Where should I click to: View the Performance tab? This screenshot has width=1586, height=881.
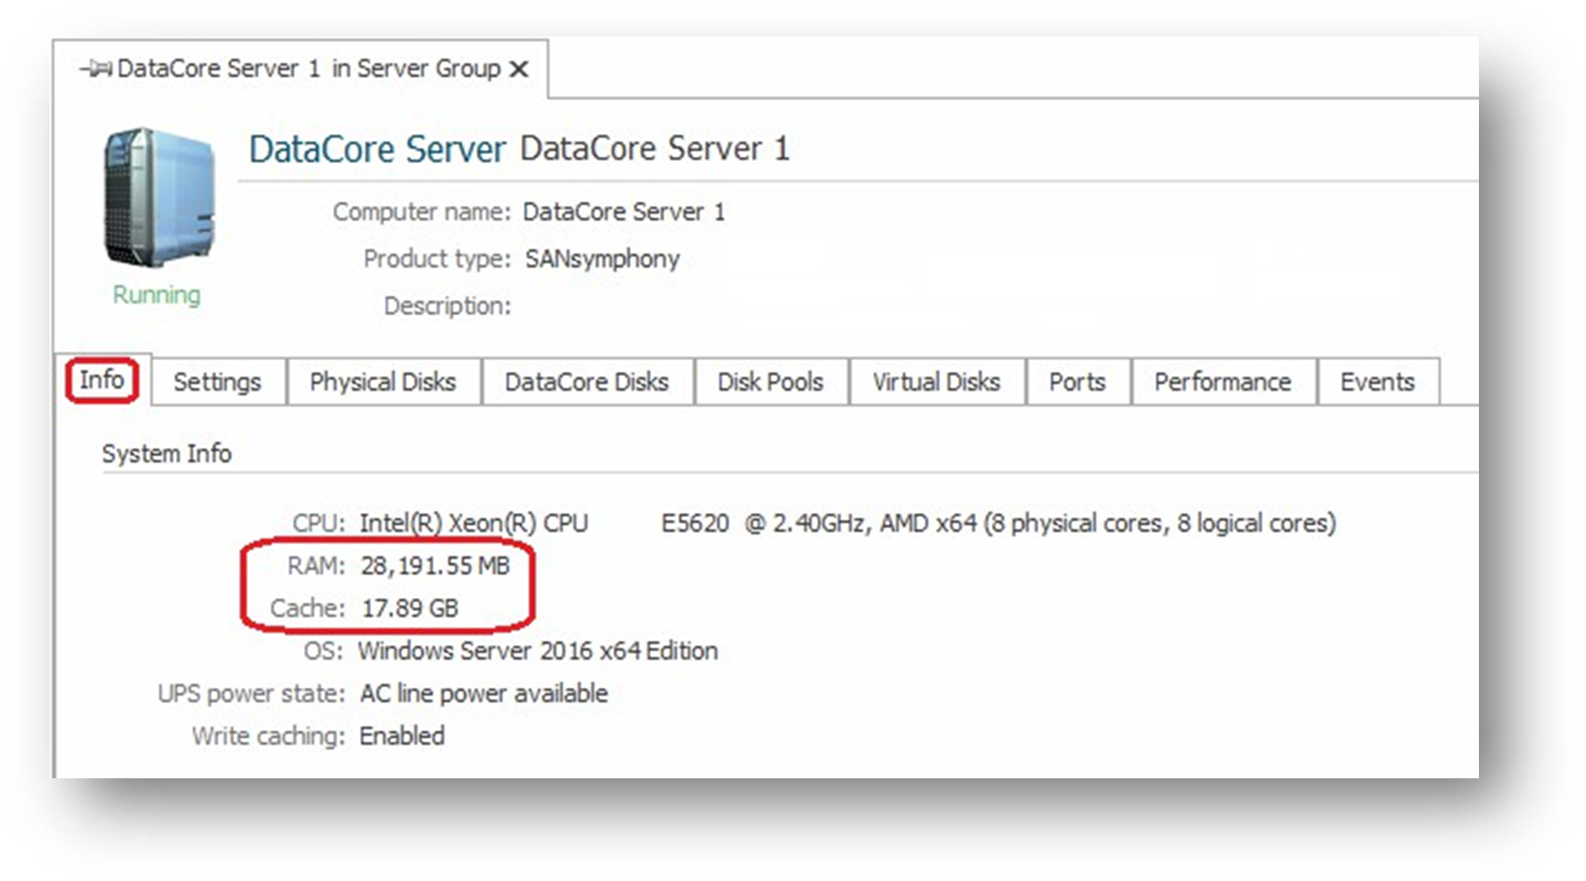pyautogui.click(x=1222, y=382)
